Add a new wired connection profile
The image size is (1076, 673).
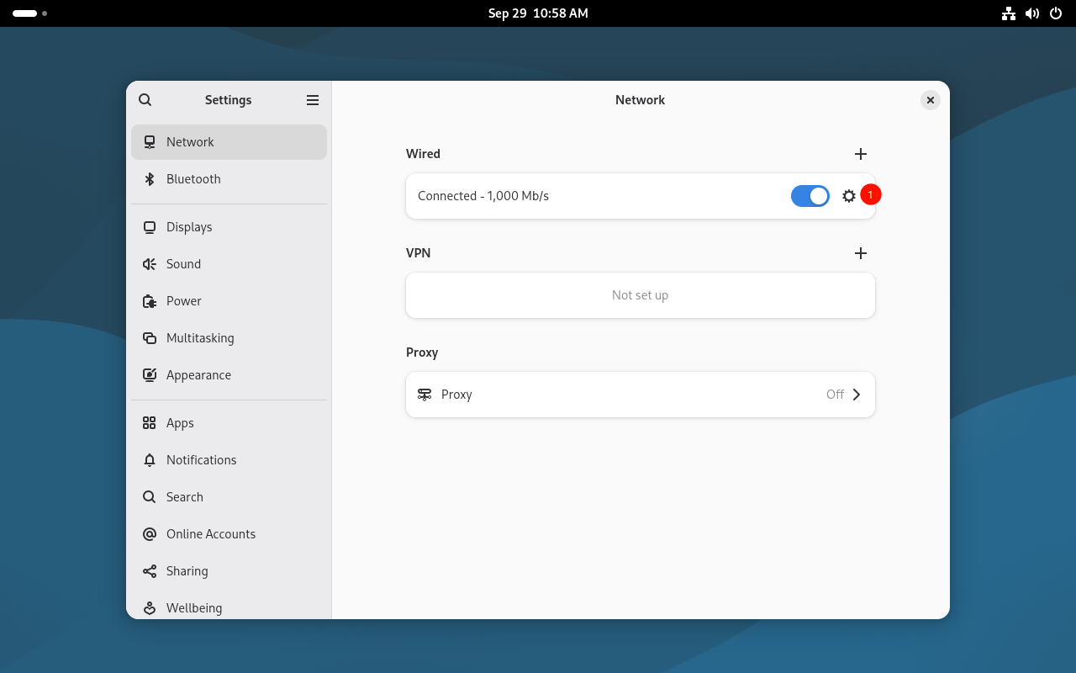click(x=860, y=154)
